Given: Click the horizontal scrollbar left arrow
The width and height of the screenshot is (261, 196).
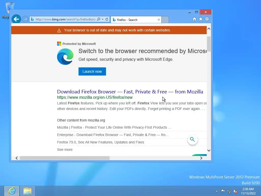Looking at the screenshot, I should [17, 158].
